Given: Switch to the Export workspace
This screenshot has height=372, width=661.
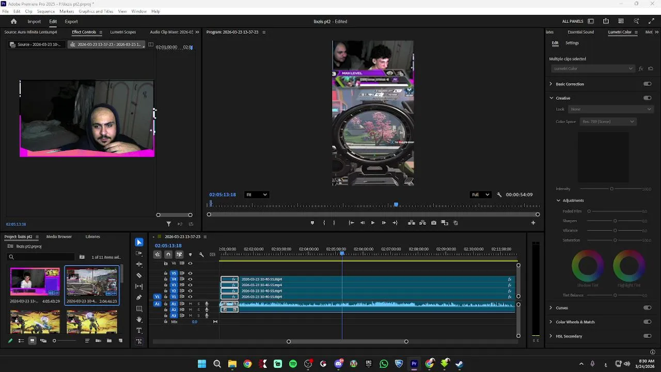Looking at the screenshot, I should pos(71,21).
